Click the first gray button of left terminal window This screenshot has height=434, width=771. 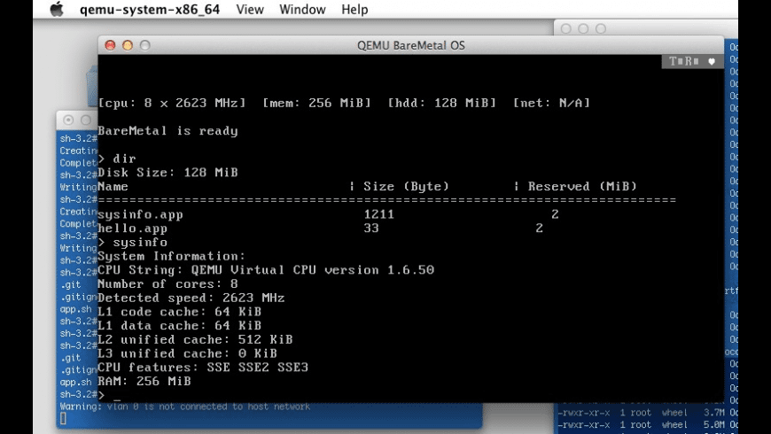(68, 120)
